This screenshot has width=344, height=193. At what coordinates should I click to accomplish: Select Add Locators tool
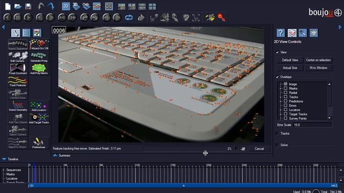pyautogui.click(x=39, y=106)
